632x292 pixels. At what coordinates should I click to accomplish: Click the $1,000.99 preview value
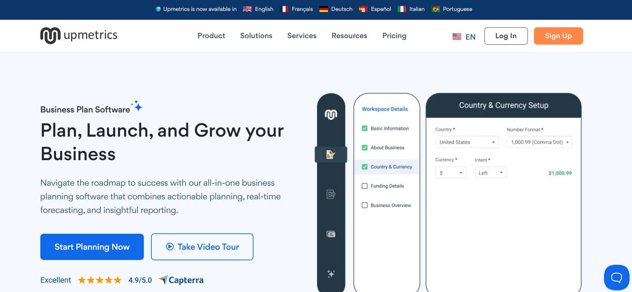pyautogui.click(x=560, y=173)
